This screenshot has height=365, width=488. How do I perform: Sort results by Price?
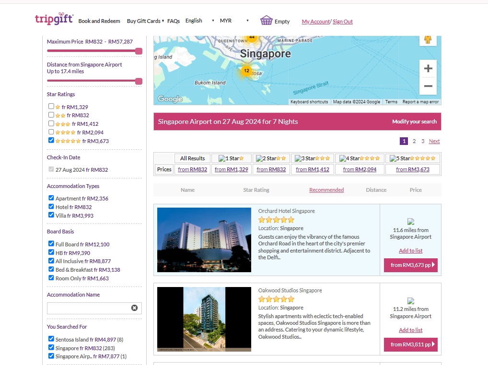416,190
